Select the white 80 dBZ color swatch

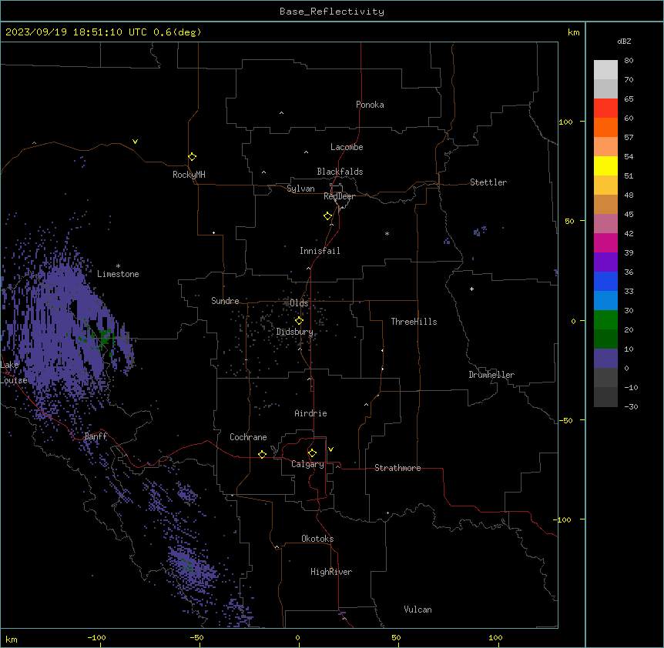click(x=605, y=70)
